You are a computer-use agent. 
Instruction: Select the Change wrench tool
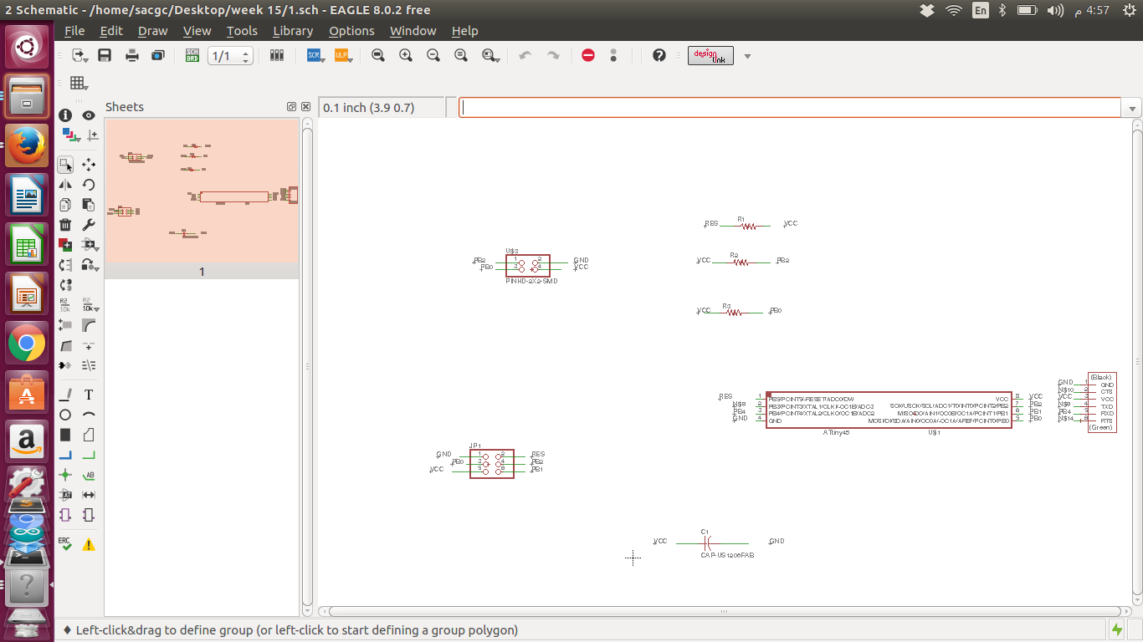89,225
